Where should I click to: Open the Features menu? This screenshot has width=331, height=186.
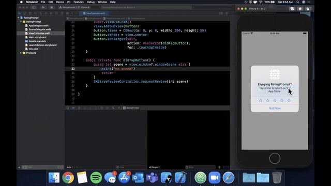click(79, 2)
